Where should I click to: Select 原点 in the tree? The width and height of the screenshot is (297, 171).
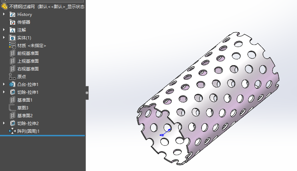pos(22,76)
